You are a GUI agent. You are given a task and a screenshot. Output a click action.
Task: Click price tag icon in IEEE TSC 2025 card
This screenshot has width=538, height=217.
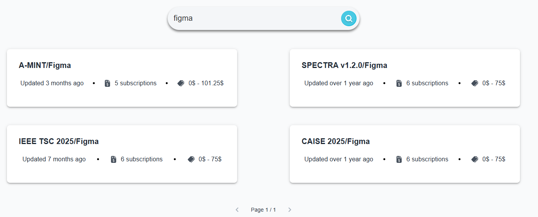point(191,159)
